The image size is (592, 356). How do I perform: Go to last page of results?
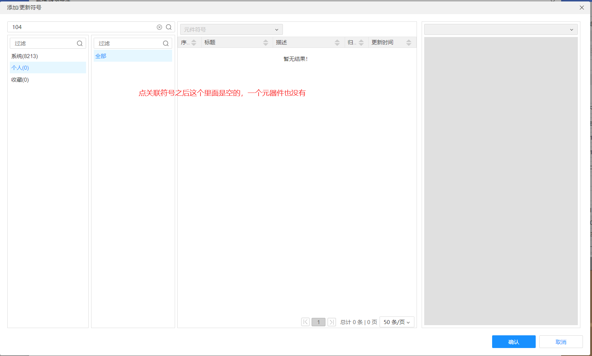coord(332,322)
